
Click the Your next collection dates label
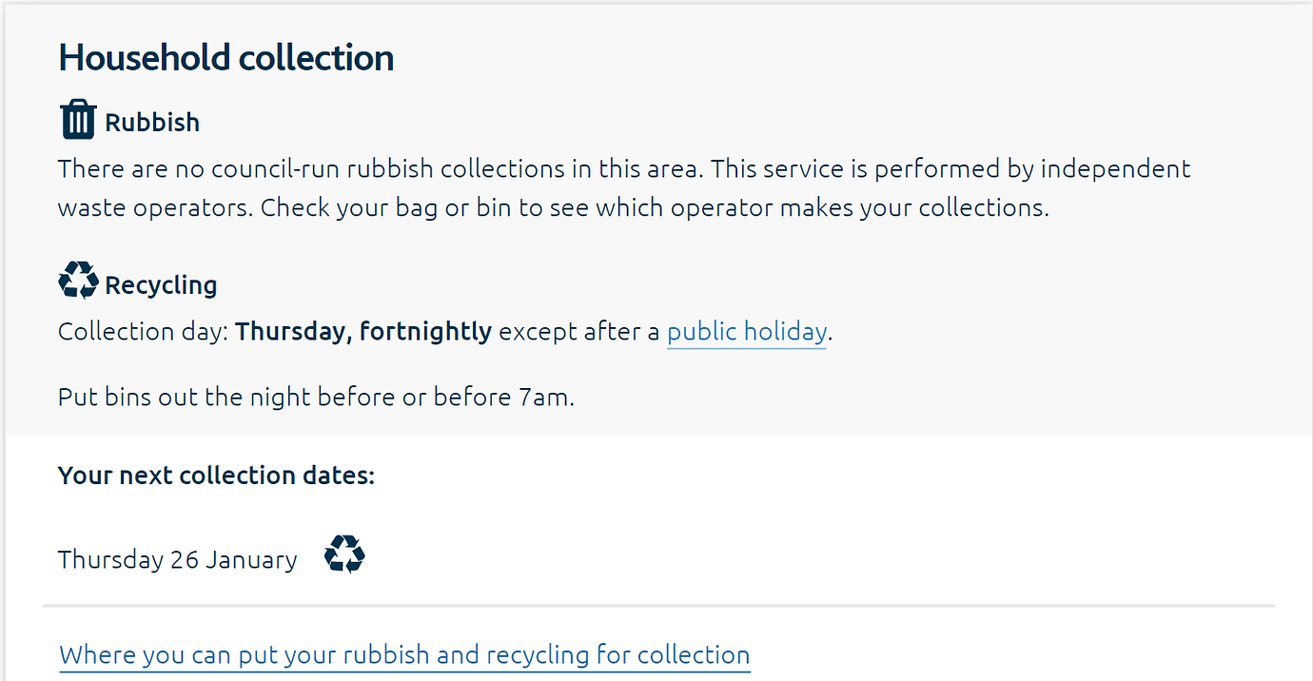pyautogui.click(x=214, y=475)
